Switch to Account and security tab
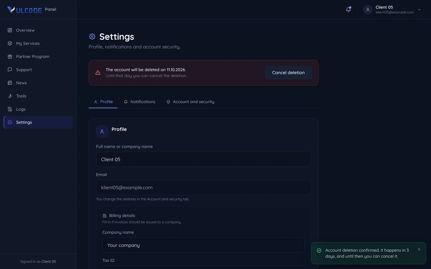This screenshot has width=431, height=269. click(x=190, y=102)
